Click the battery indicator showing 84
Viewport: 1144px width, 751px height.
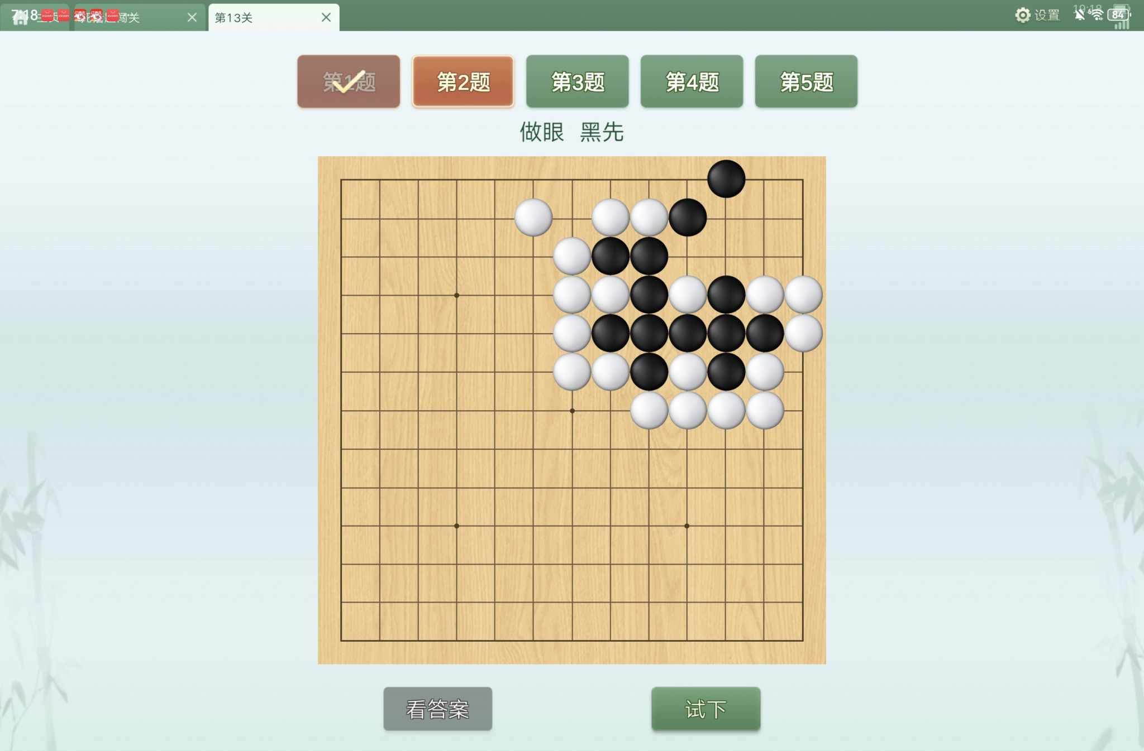tap(1118, 15)
